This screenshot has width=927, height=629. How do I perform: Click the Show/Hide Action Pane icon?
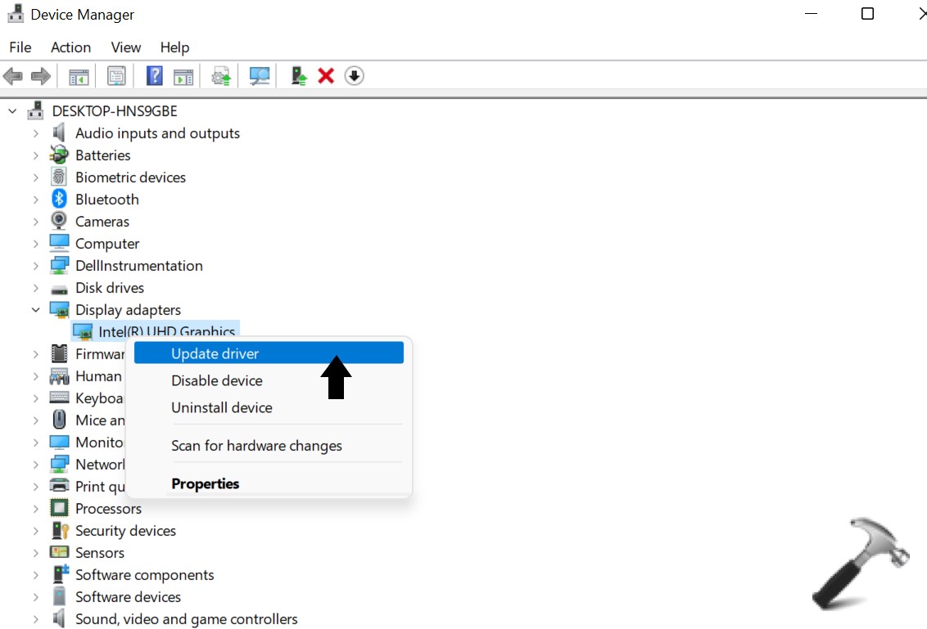click(183, 76)
